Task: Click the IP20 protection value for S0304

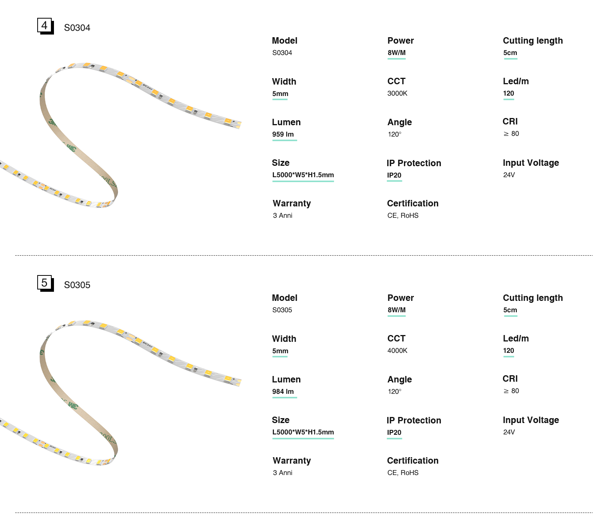Action: point(394,175)
